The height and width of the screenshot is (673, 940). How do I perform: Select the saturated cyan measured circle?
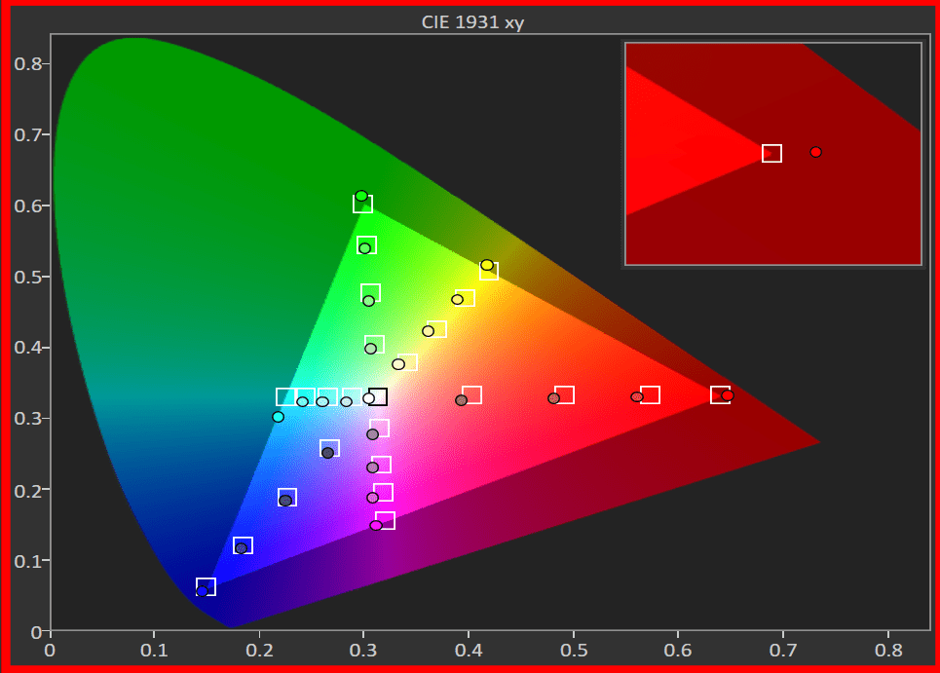pyautogui.click(x=278, y=417)
